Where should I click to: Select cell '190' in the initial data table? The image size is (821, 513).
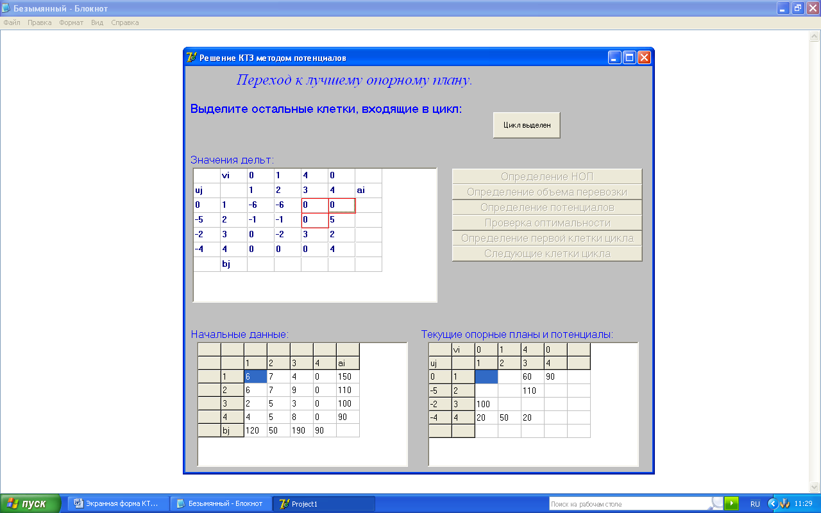301,430
